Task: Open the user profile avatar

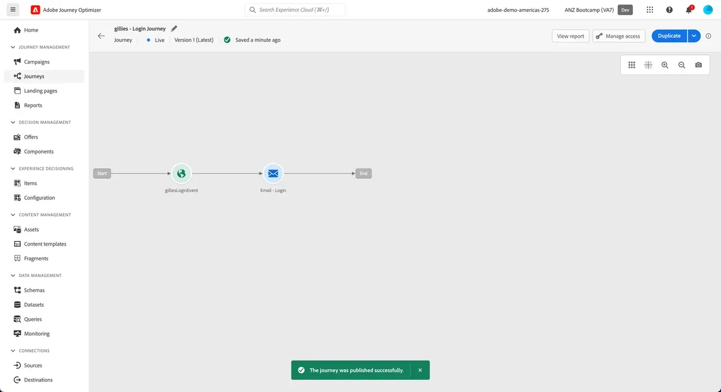Action: point(708,10)
